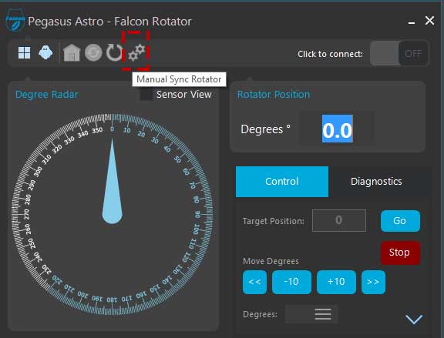Click the round sync disc icon
This screenshot has width=444, height=338.
pyautogui.click(x=93, y=52)
